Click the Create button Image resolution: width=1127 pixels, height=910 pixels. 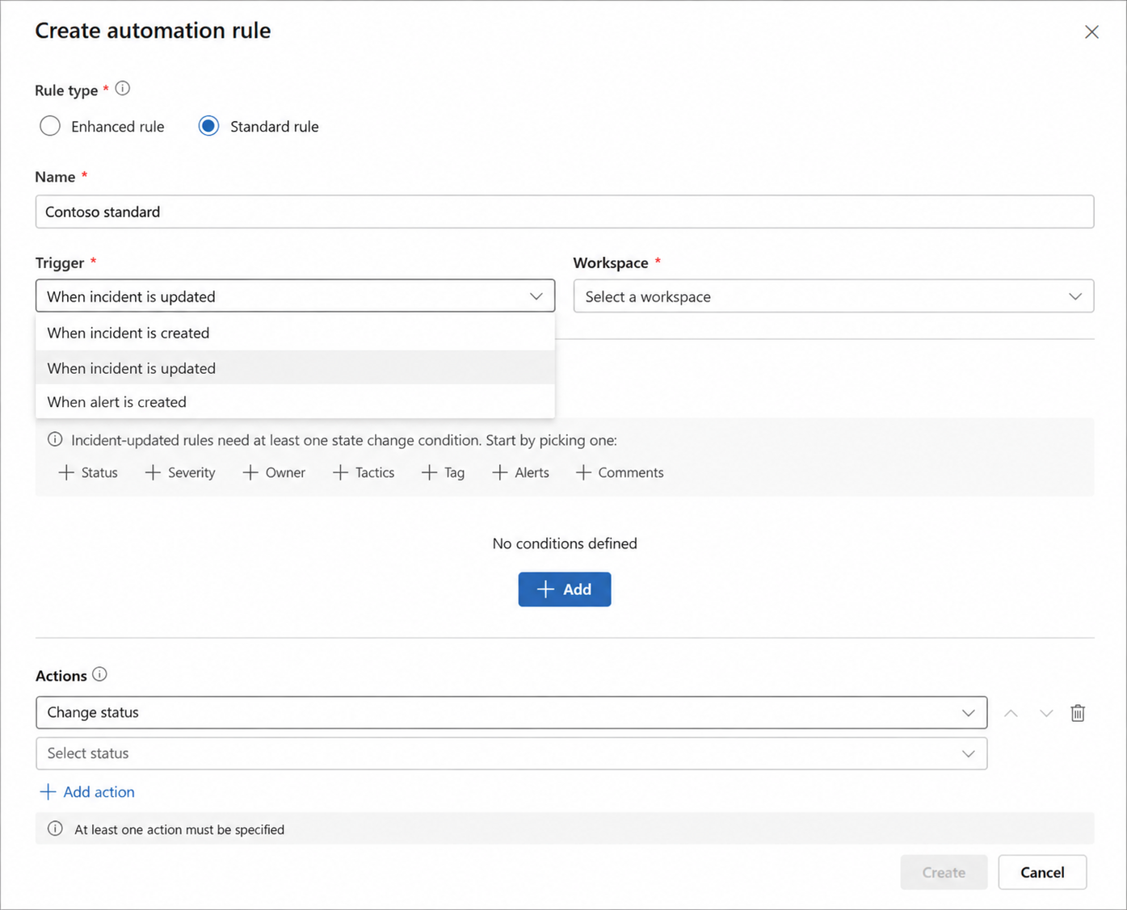(x=944, y=872)
